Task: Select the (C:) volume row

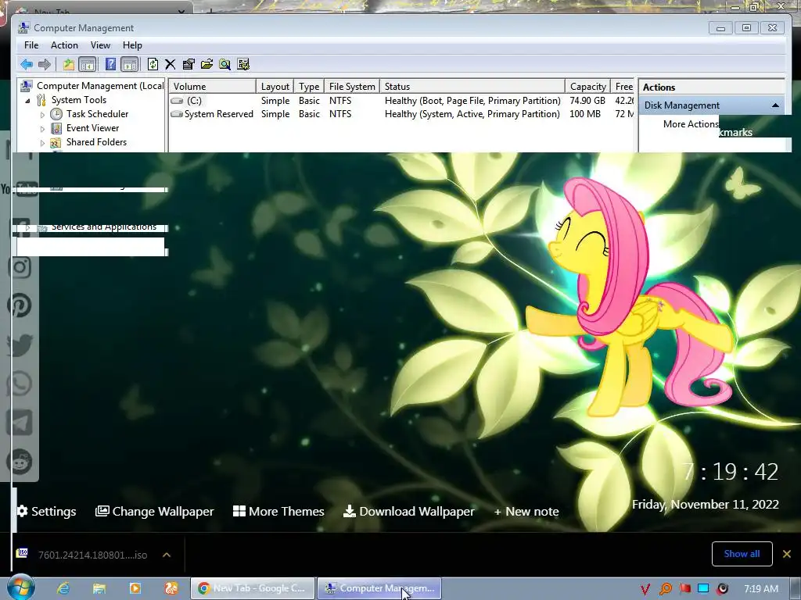Action: (x=401, y=101)
